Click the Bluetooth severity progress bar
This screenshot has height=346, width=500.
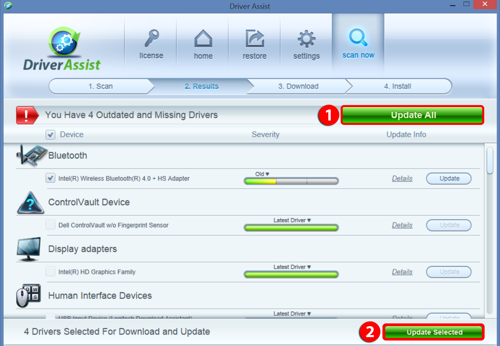[x=291, y=181]
